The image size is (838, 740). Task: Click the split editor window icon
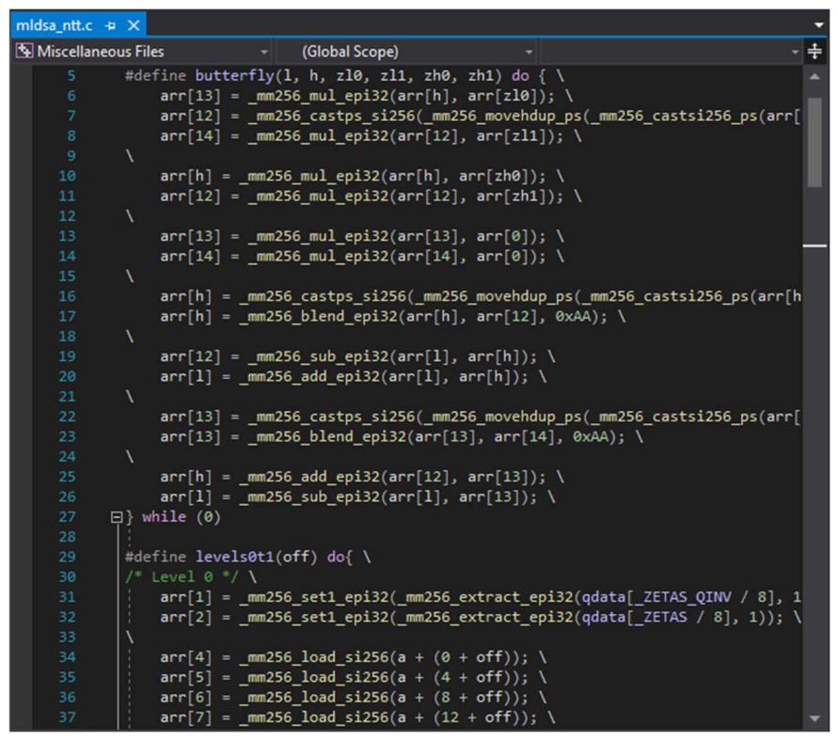click(x=814, y=52)
